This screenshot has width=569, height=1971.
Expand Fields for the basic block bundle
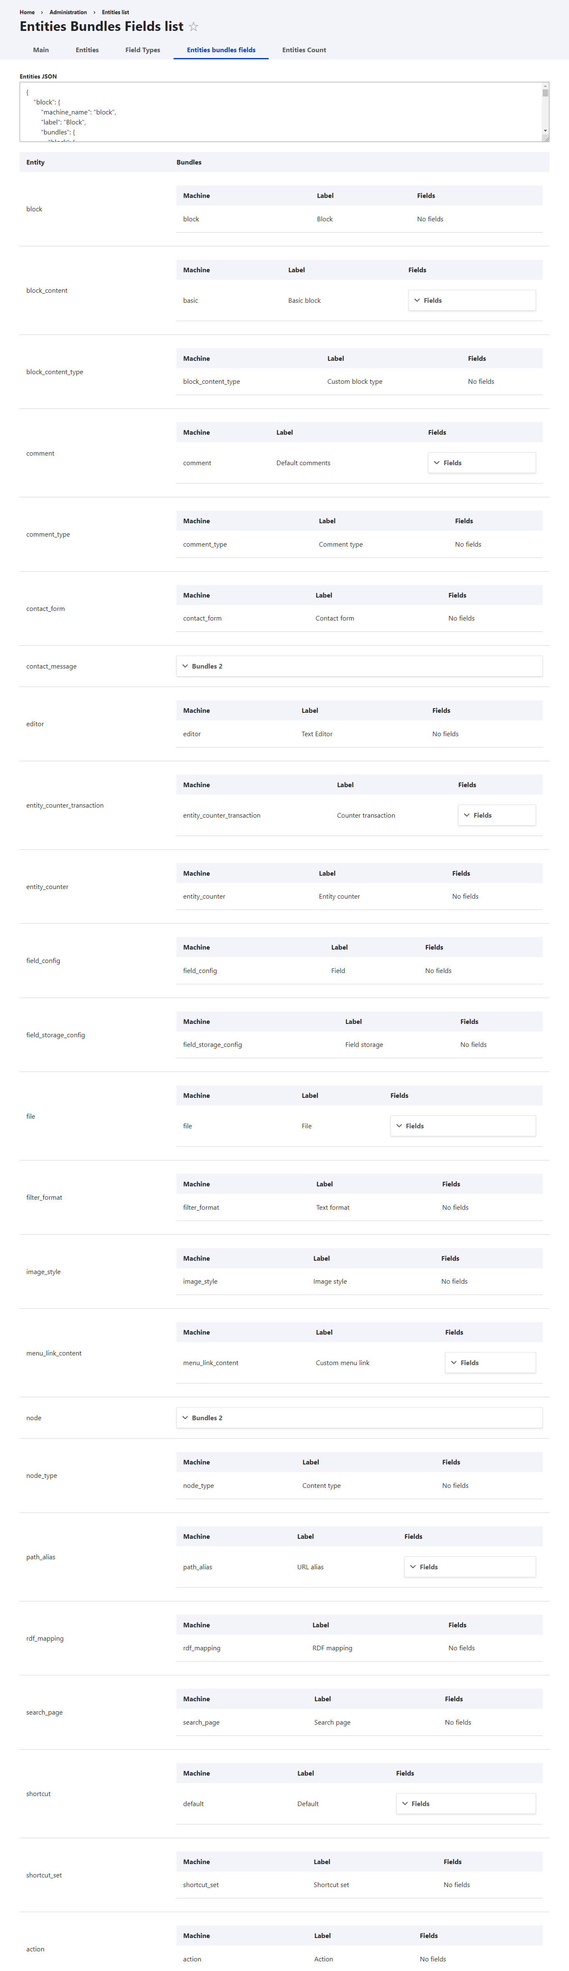[472, 301]
